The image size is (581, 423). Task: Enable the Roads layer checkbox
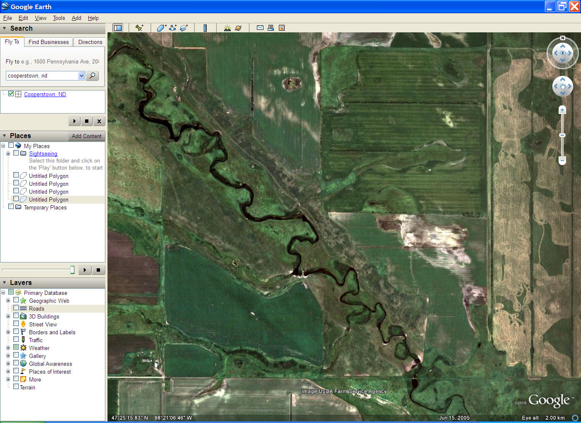16,308
